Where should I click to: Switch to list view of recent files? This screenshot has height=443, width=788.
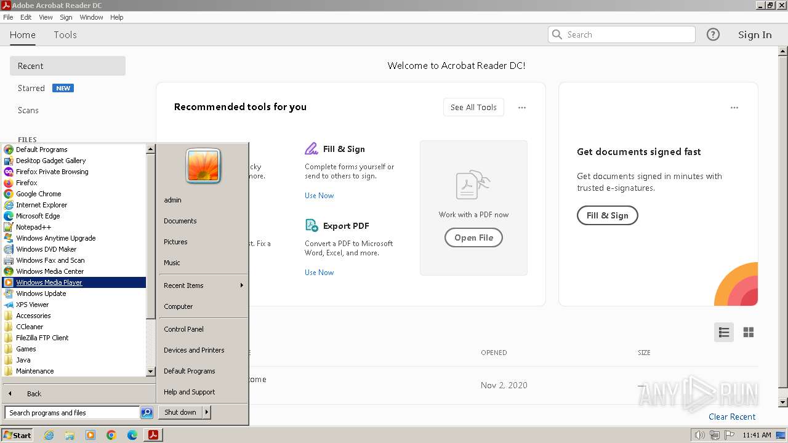click(x=724, y=332)
